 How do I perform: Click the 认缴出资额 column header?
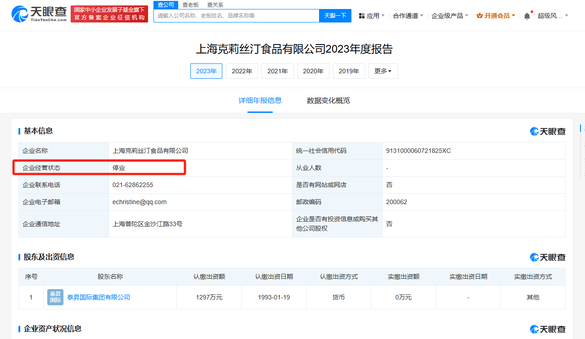pos(209,277)
